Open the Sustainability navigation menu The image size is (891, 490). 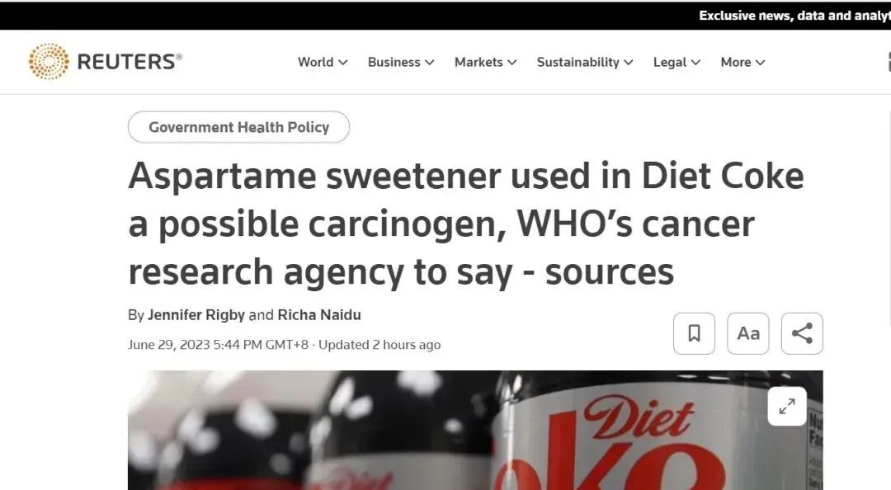tap(585, 62)
